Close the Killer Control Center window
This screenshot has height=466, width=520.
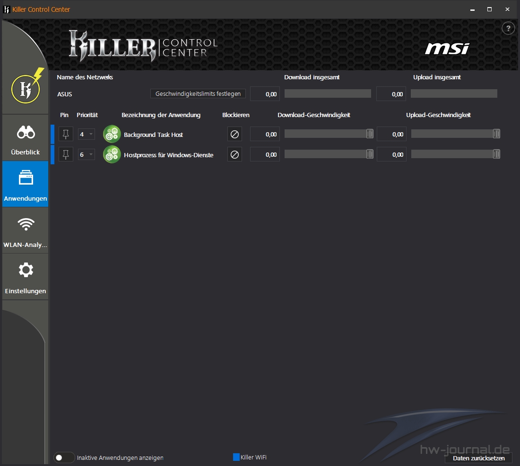click(x=507, y=9)
